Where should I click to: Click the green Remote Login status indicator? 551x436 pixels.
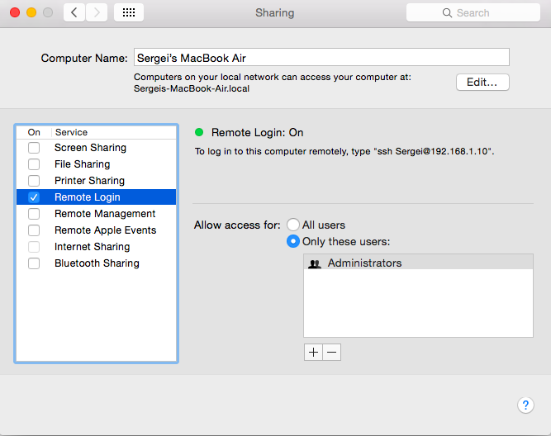tap(199, 132)
